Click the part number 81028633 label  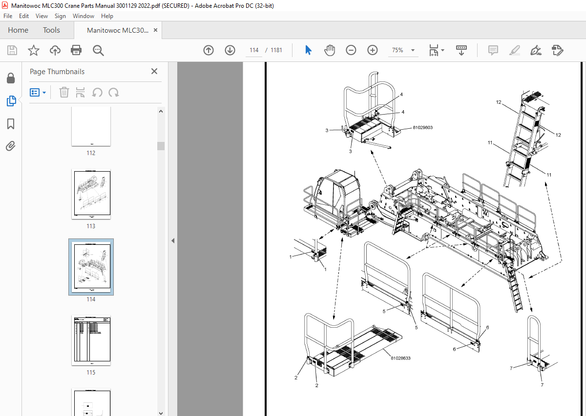point(400,358)
